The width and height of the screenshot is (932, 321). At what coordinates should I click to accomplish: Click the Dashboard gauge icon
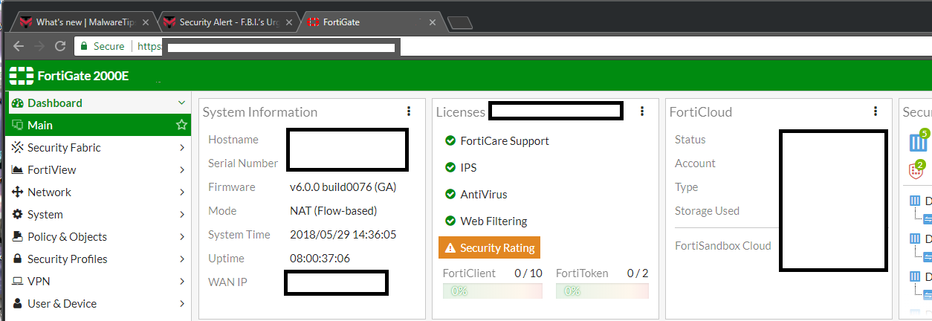pyautogui.click(x=18, y=103)
